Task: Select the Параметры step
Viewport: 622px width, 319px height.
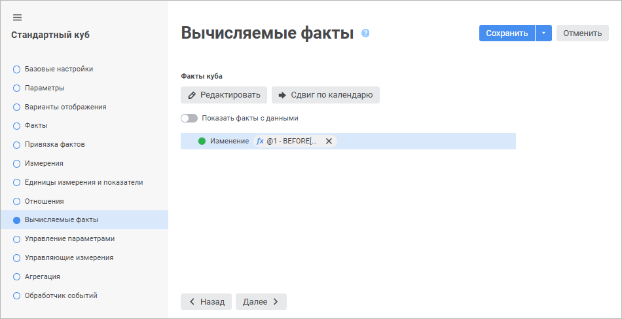Action: pos(44,88)
